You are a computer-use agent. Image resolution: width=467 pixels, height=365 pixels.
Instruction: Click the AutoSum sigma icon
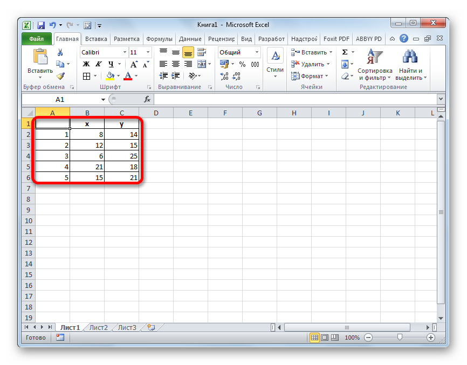[345, 52]
